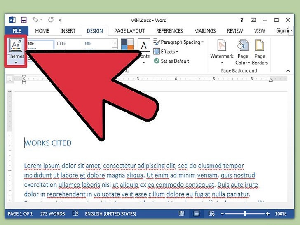Open zoom dialog via 100% label

(281, 214)
